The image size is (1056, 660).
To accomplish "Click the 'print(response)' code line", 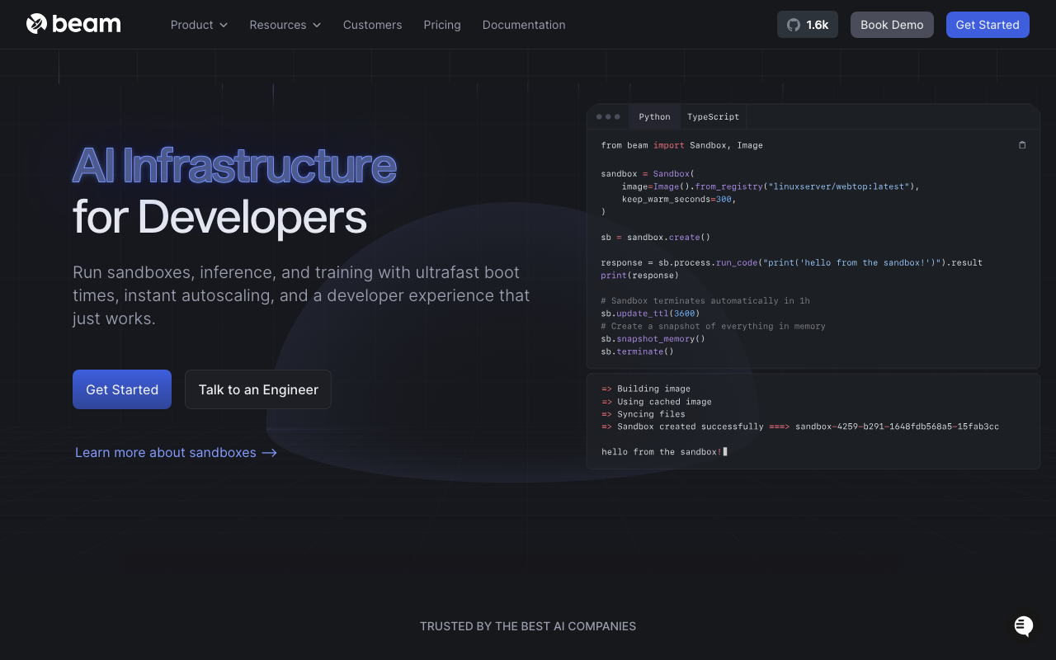I will point(639,276).
